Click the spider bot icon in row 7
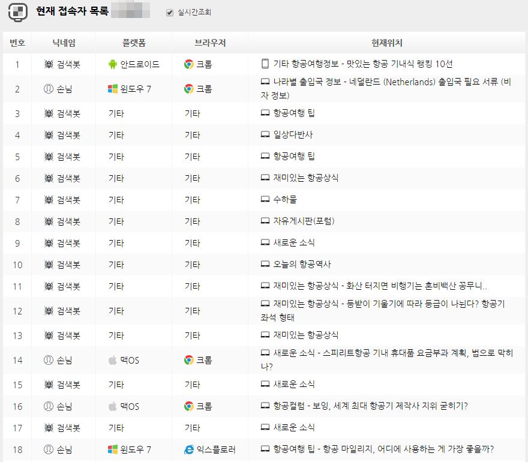This screenshot has width=528, height=462. [49, 200]
